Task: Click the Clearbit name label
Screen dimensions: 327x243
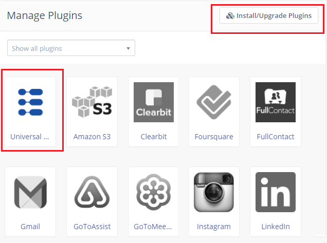Action: (x=153, y=137)
